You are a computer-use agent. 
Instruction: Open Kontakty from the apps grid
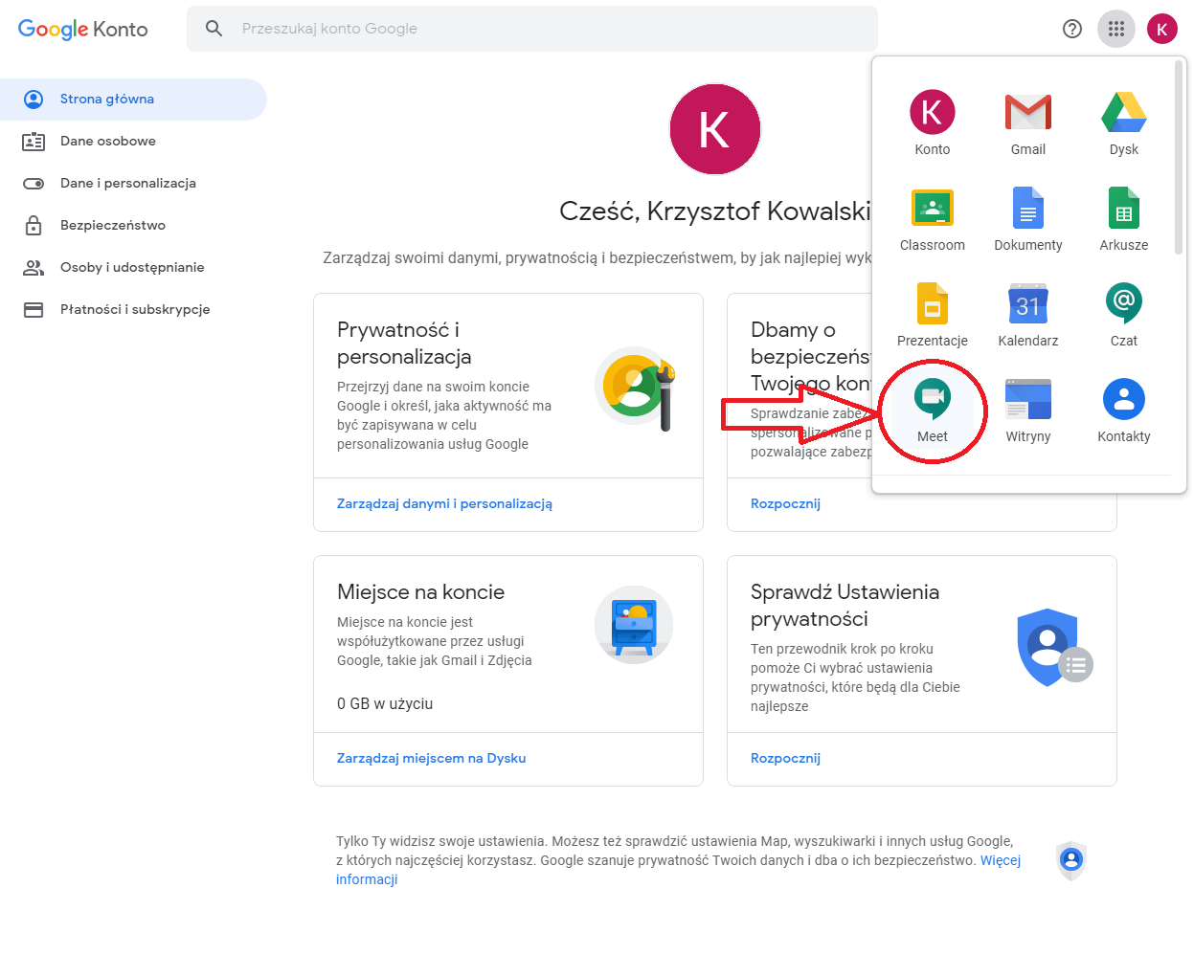1123,410
